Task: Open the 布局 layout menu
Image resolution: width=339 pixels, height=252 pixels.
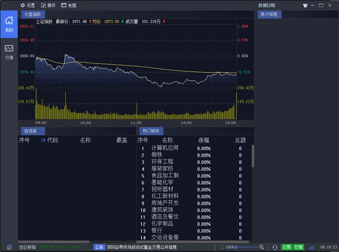Action: point(69,5)
